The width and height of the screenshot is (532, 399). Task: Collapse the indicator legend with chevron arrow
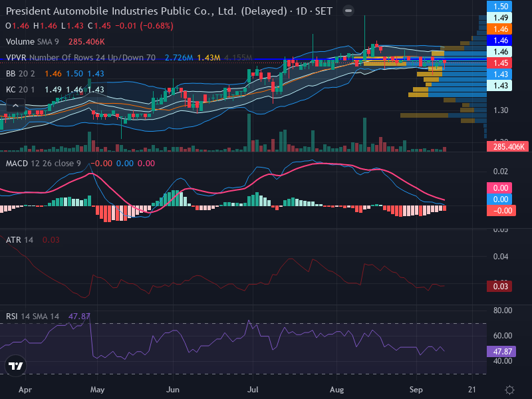(x=15, y=106)
